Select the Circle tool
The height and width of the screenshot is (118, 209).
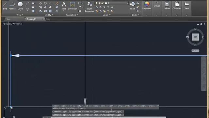coord(20,6)
